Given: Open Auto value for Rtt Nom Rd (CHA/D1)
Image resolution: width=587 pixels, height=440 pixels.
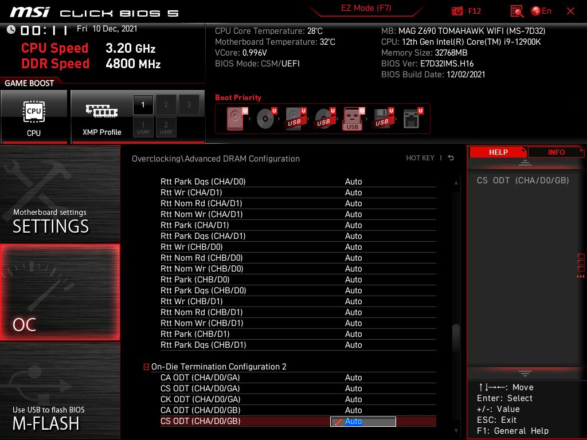Looking at the screenshot, I should [x=353, y=203].
